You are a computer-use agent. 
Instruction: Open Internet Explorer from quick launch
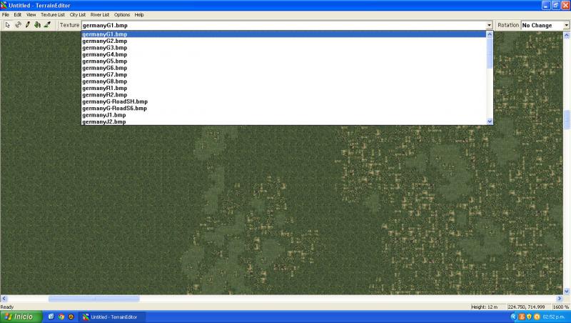tap(51, 317)
